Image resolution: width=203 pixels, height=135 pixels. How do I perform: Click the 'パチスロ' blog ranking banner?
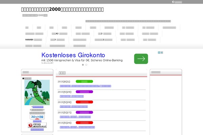37,125
